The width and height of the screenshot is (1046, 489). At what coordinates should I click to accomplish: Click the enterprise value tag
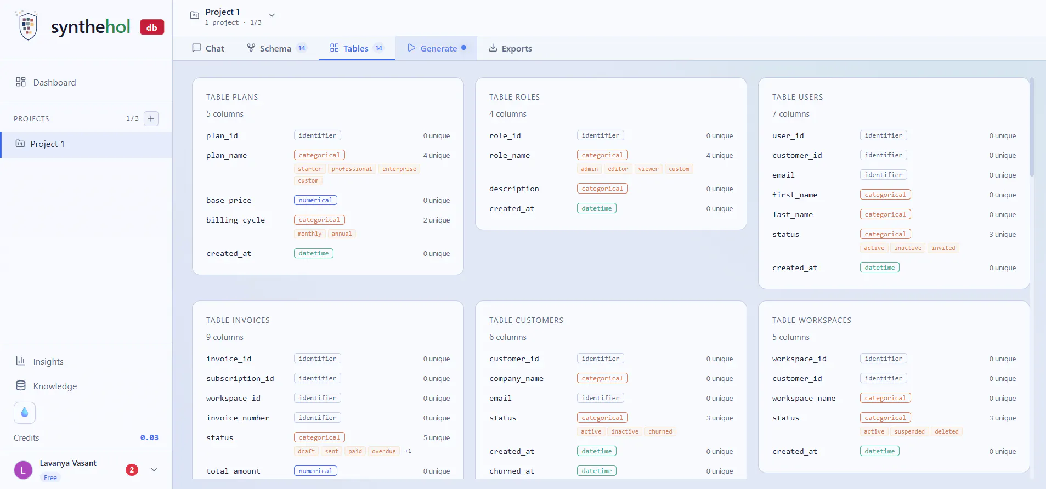tap(399, 169)
